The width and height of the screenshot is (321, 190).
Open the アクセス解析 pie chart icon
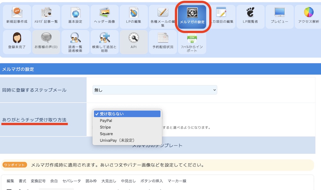tap(308, 13)
